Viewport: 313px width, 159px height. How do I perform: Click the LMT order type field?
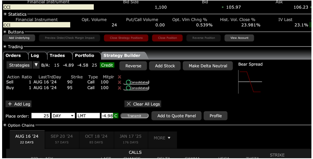click(x=88, y=116)
